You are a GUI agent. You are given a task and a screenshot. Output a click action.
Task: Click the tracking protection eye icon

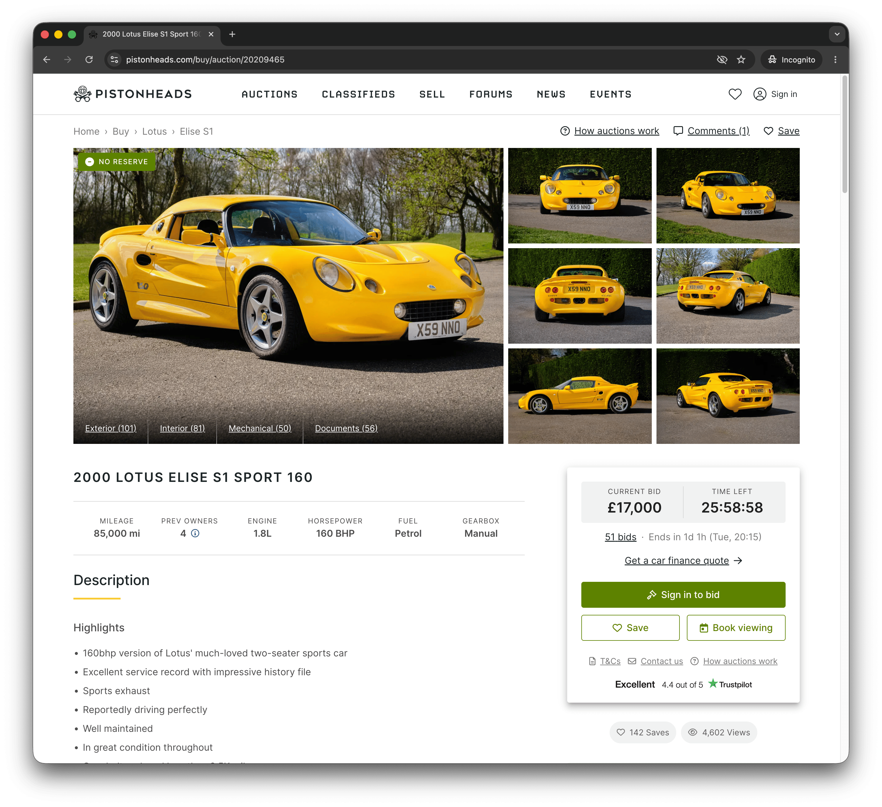[x=722, y=60]
